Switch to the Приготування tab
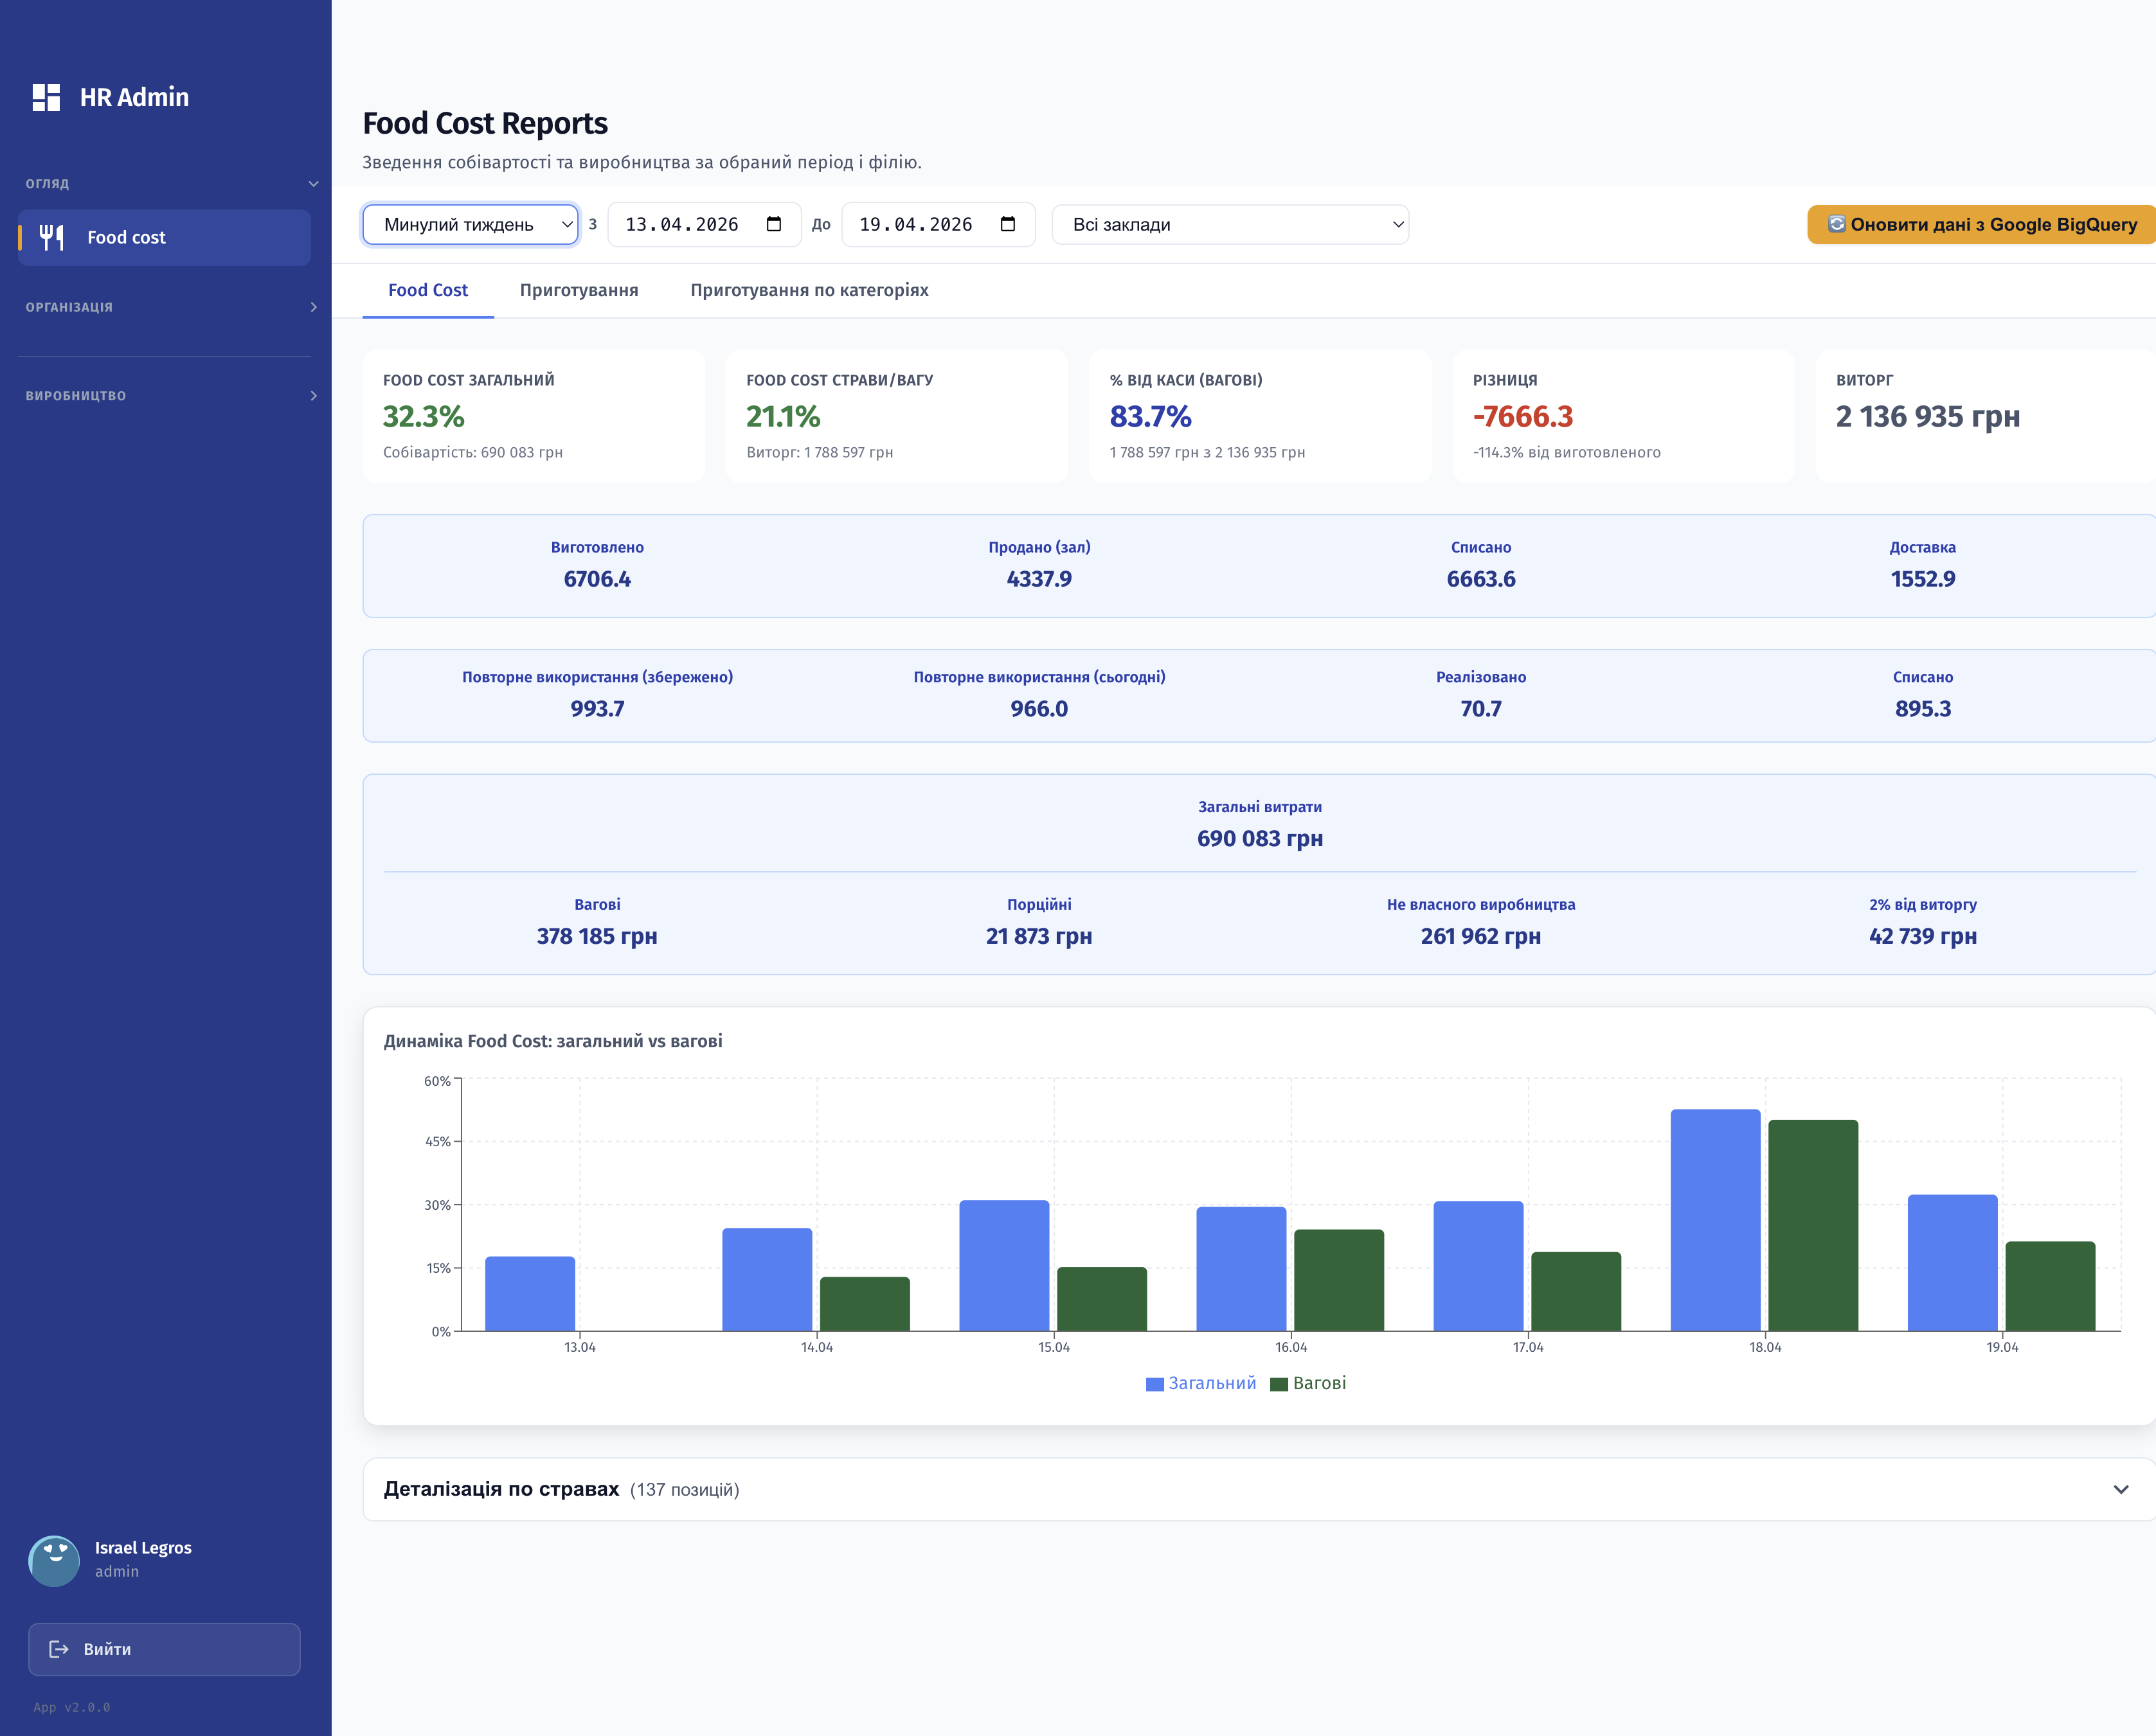 (x=579, y=290)
